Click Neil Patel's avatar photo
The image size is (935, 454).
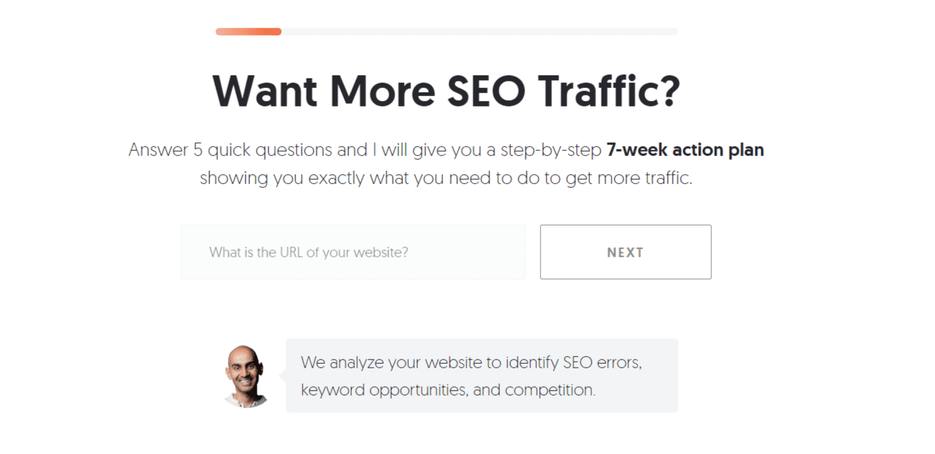[245, 375]
